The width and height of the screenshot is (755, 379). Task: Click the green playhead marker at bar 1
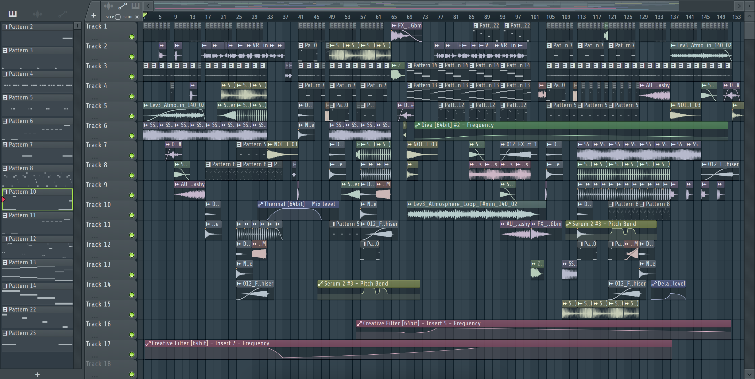pyautogui.click(x=145, y=15)
